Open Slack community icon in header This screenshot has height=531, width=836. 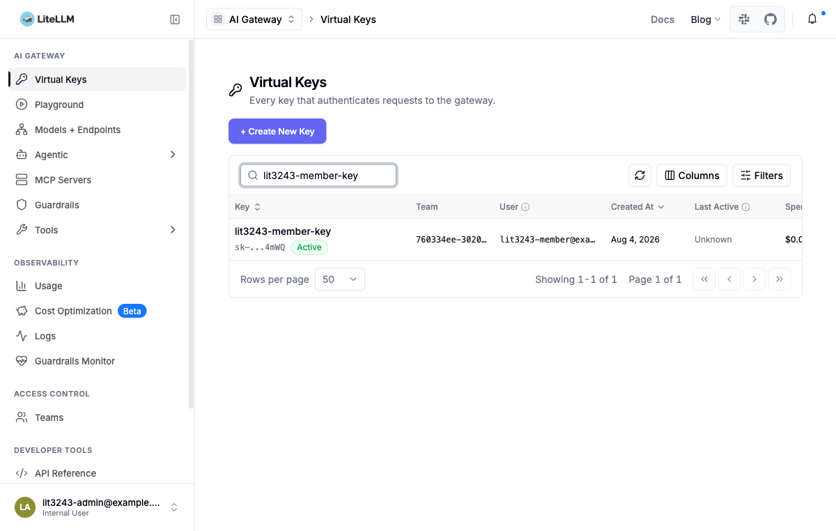pos(744,20)
